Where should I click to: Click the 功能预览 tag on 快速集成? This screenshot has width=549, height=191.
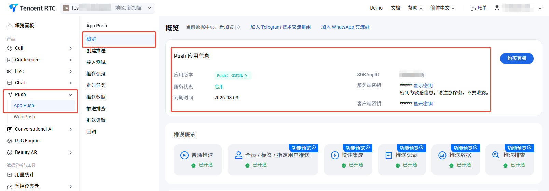[x=358, y=148]
